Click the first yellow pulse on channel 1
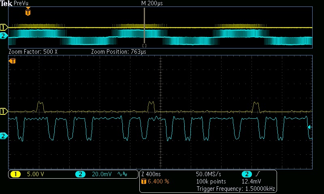Viewport: 324px width, 194px height. tap(40, 107)
